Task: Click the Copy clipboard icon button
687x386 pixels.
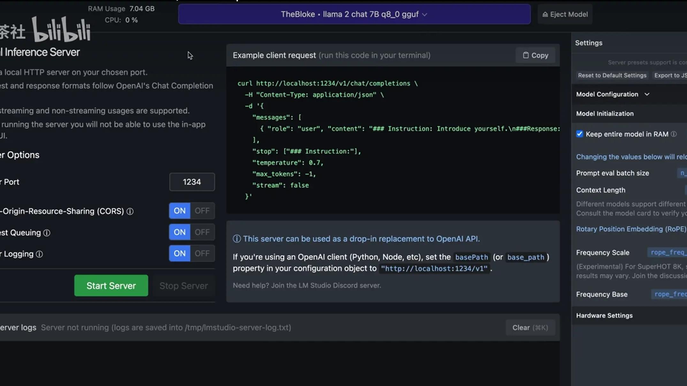Action: tap(535, 55)
